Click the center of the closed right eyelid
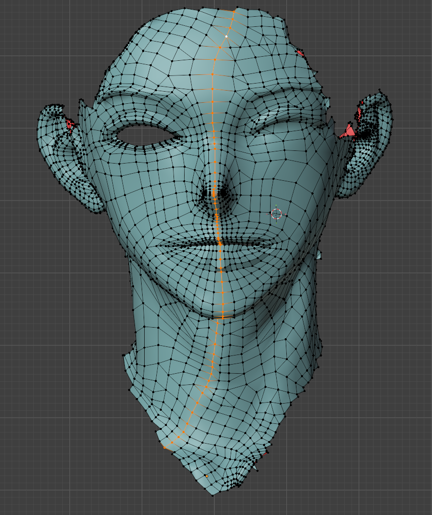This screenshot has width=432, height=515. click(283, 131)
